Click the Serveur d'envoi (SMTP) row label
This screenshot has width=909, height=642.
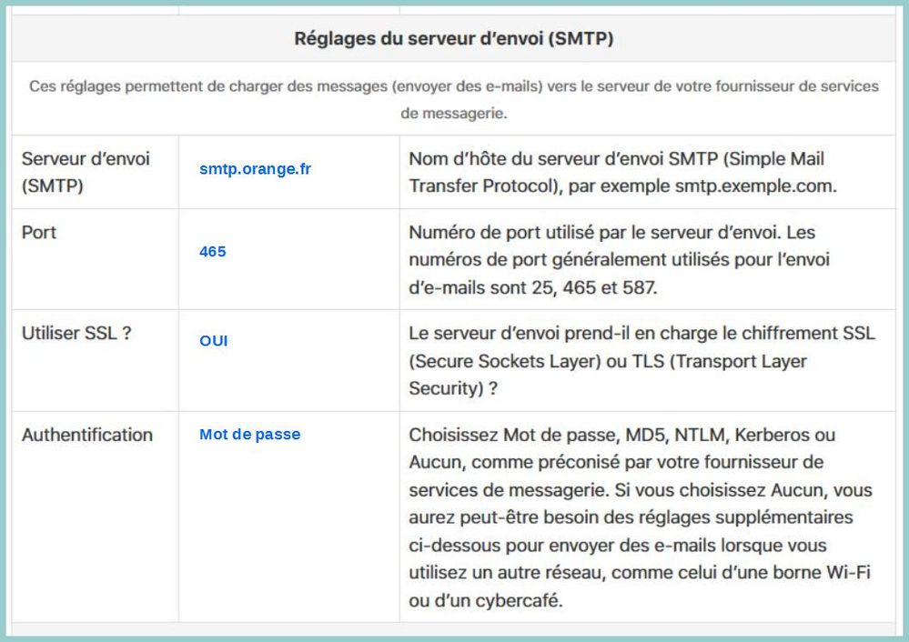[x=86, y=171]
